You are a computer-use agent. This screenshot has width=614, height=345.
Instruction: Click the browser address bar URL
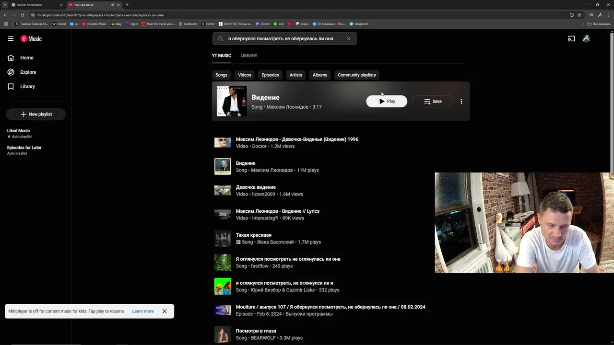click(101, 15)
